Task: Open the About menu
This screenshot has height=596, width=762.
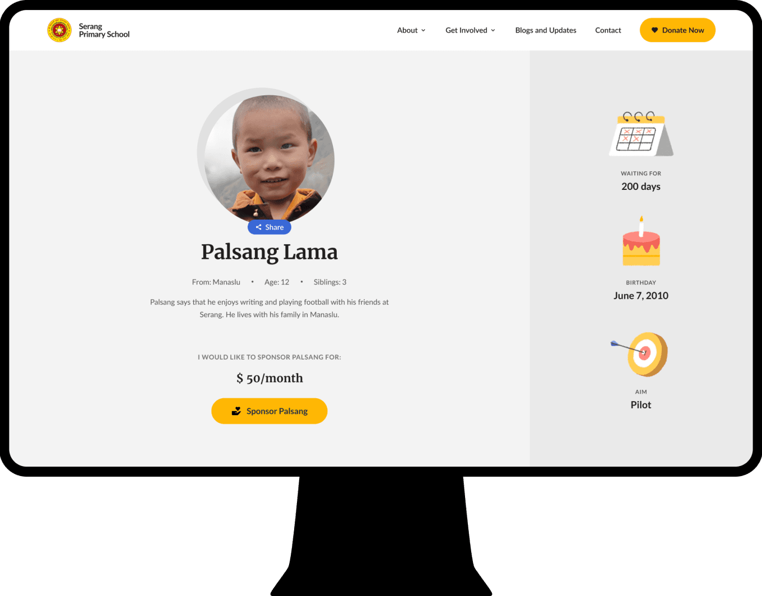Action: pyautogui.click(x=411, y=30)
